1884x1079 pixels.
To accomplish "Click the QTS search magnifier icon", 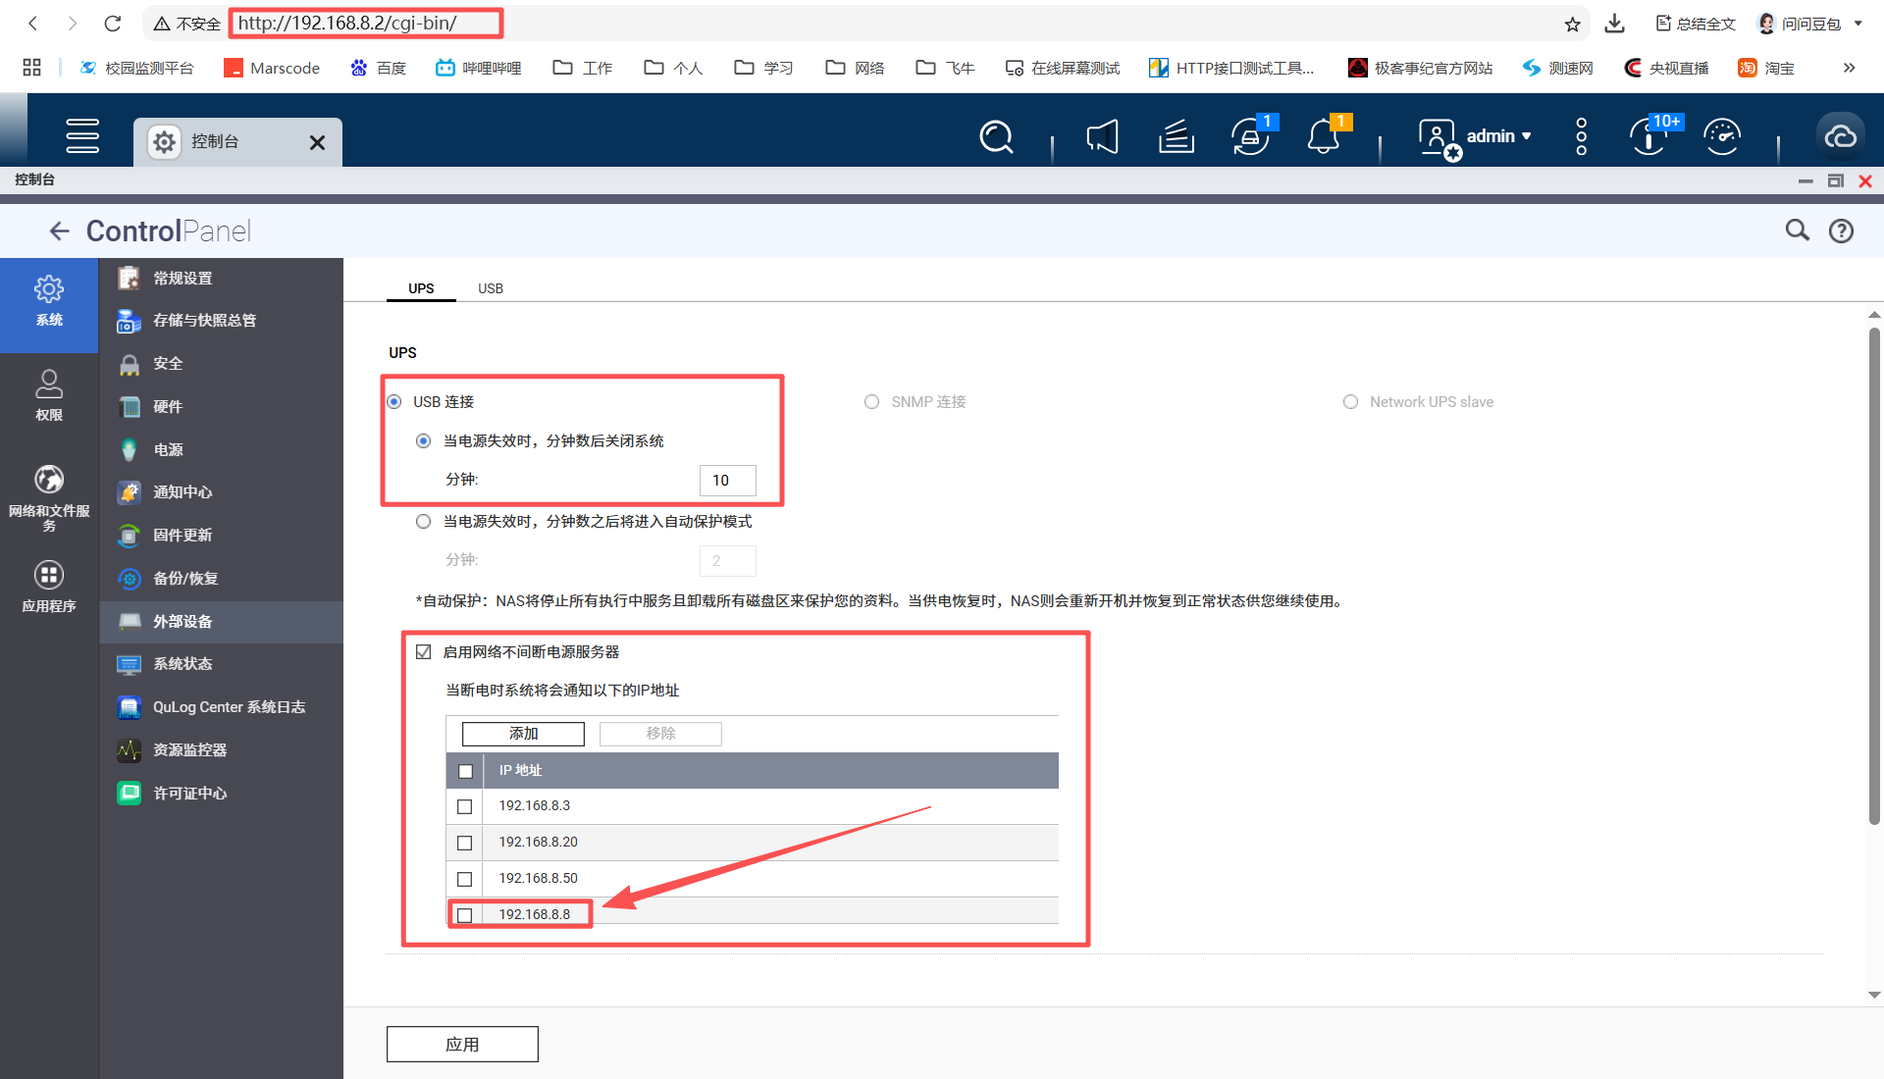I will click(x=996, y=136).
